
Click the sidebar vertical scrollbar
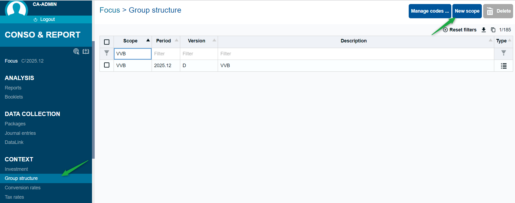click(93, 100)
